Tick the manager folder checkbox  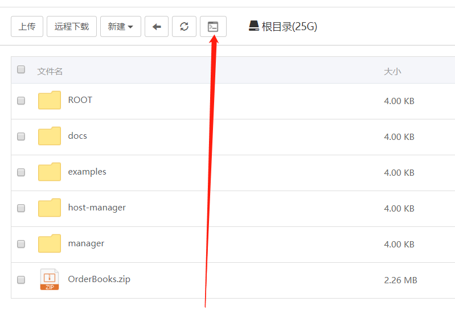tap(21, 244)
